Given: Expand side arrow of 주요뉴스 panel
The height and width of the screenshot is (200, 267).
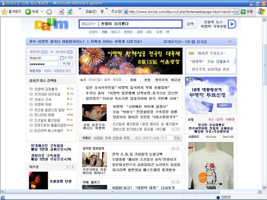Looking at the screenshot, I should click(x=236, y=61).
